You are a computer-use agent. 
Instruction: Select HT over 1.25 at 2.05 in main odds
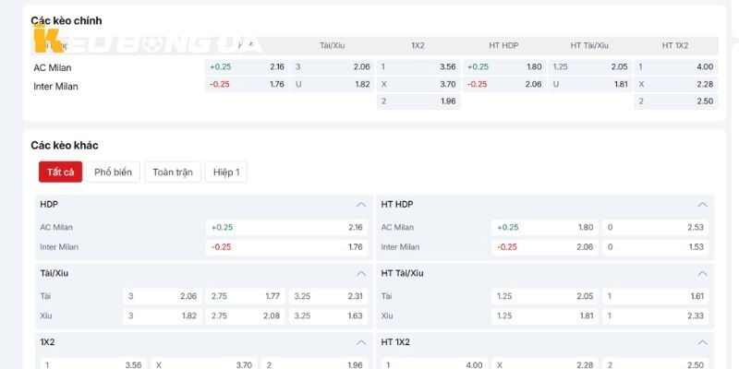point(590,66)
